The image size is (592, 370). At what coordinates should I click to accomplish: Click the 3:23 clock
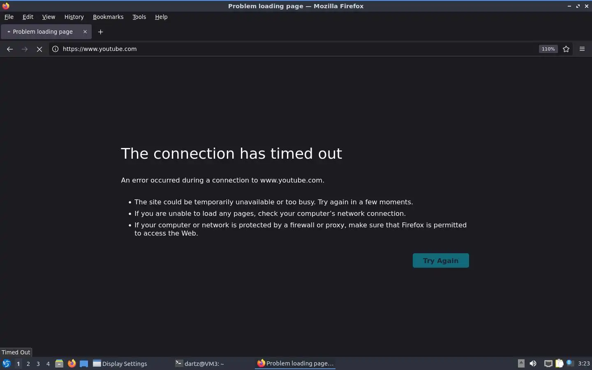[584, 363]
